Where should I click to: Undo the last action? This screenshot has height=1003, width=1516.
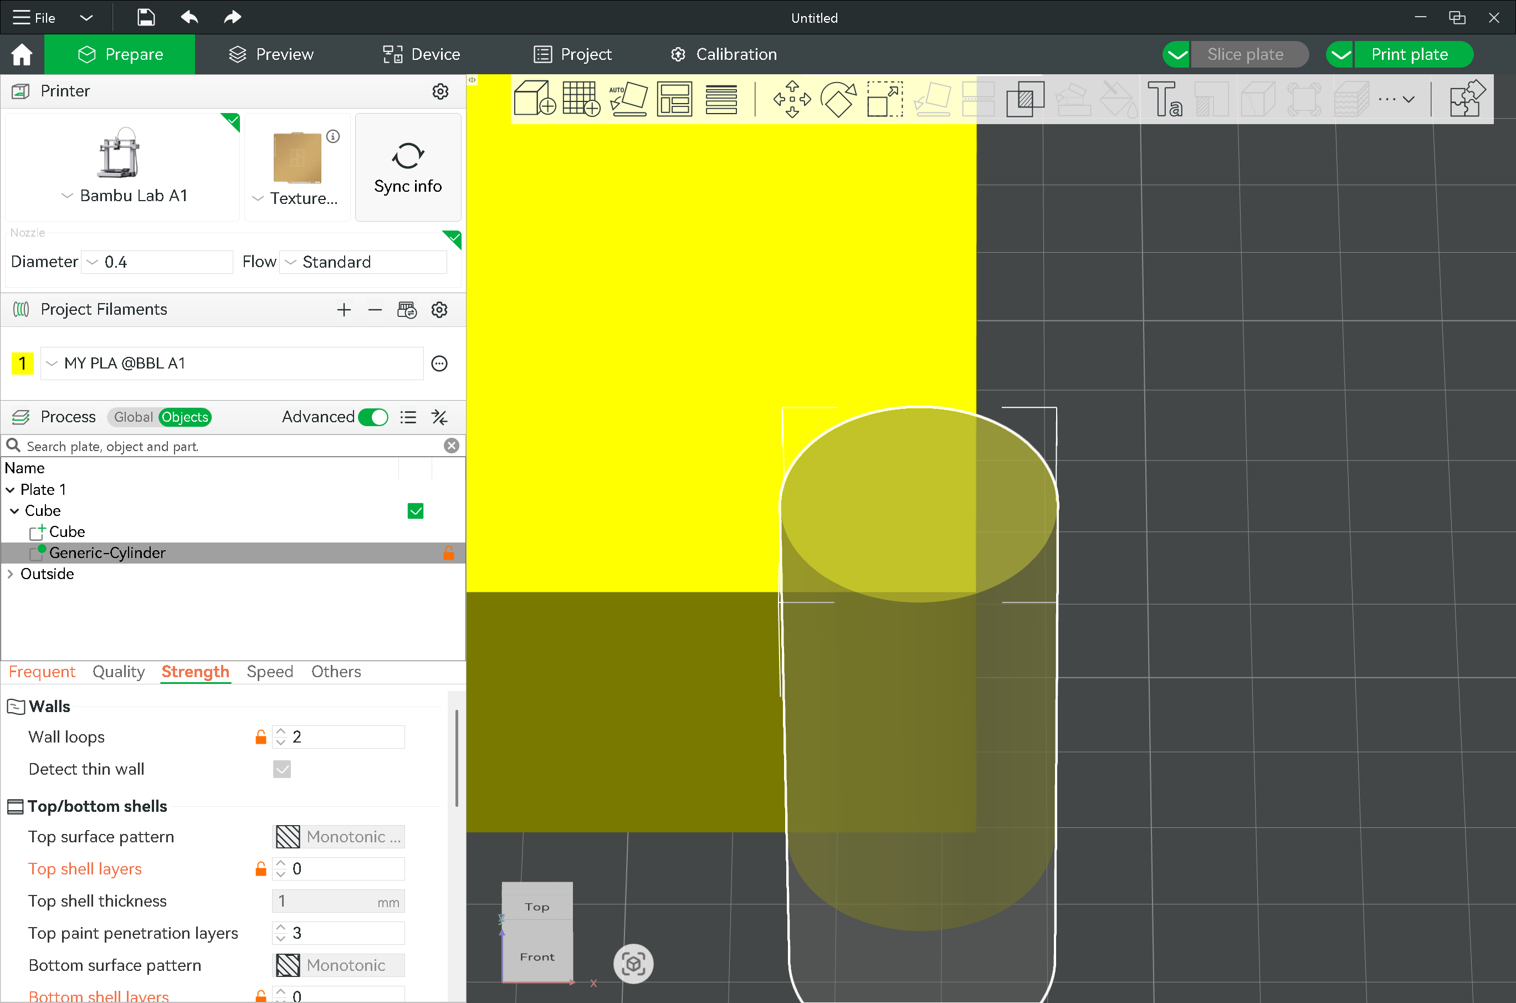(x=189, y=17)
